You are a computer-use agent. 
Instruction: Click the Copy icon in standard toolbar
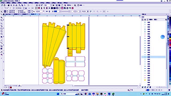click(22, 5)
